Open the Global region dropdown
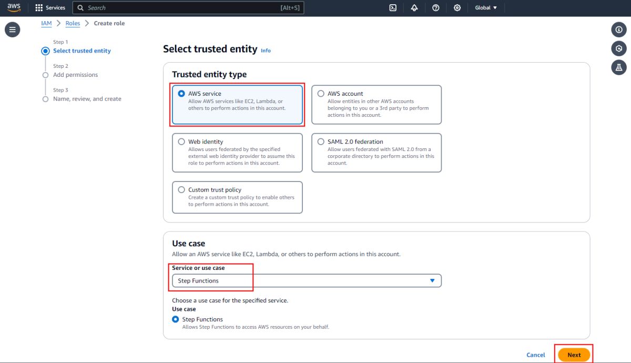The image size is (631, 363). 486,8
